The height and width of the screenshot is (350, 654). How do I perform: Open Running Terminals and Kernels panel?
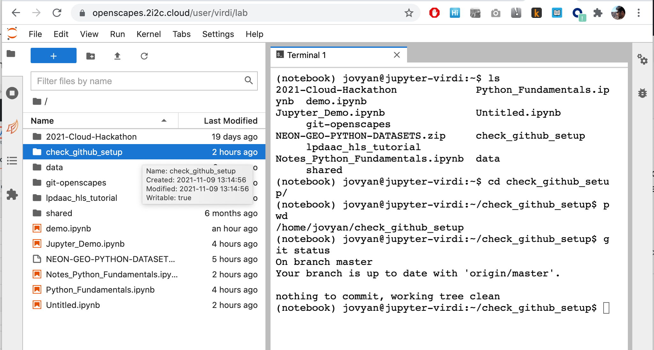point(12,93)
